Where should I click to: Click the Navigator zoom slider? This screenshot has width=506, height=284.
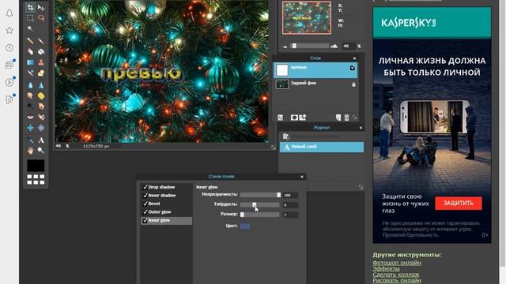click(x=309, y=46)
